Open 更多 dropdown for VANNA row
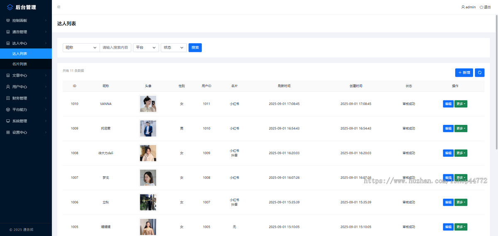The width and height of the screenshot is (498, 236). pyautogui.click(x=461, y=104)
